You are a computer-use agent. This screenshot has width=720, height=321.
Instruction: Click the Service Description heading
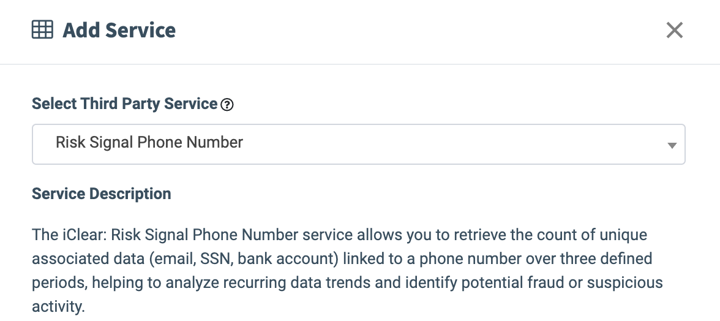coord(101,194)
